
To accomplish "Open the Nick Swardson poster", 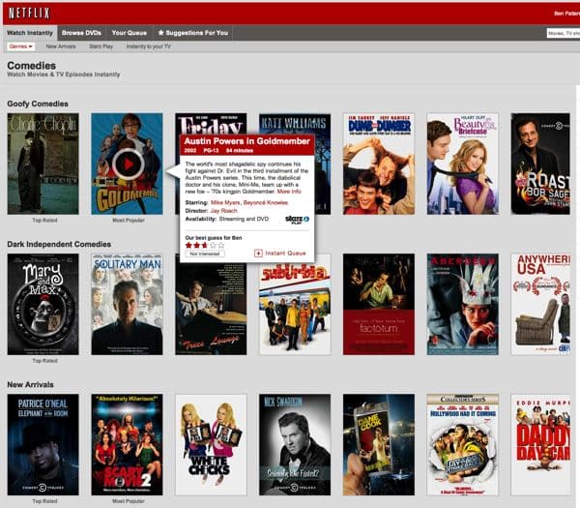I will click(x=295, y=445).
